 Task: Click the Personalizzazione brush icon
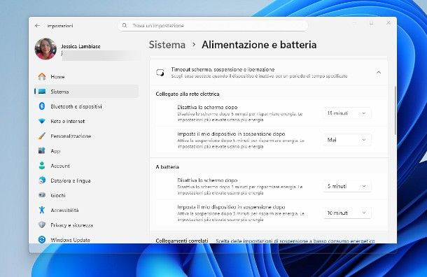click(x=42, y=136)
